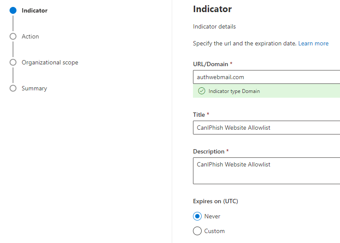Click the Indicator page heading
Viewport: 340px width, 243px height.
tap(212, 9)
